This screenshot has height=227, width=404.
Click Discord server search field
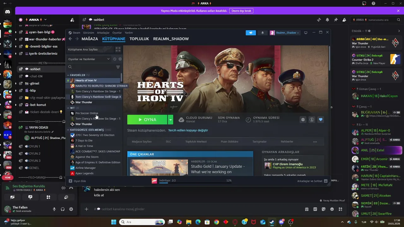tap(376, 20)
